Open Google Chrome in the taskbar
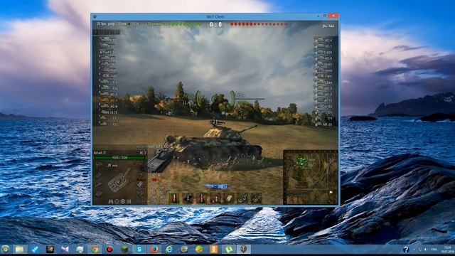 click(x=95, y=249)
